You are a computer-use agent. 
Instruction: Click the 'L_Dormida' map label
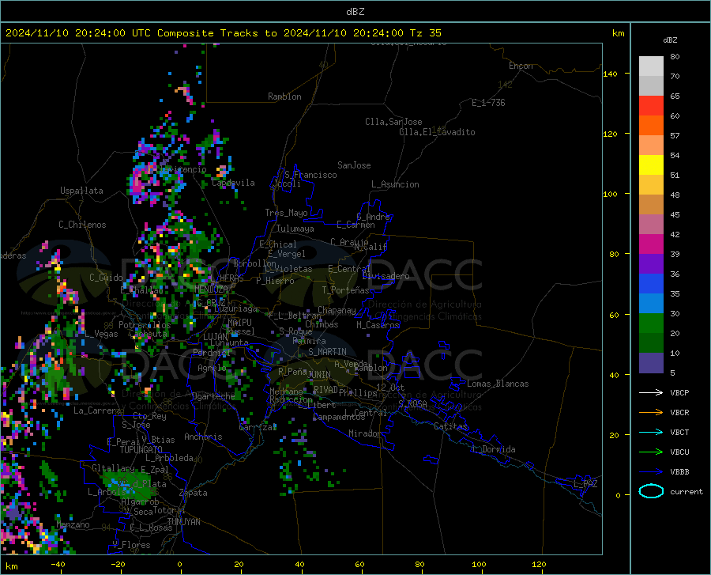(494, 449)
